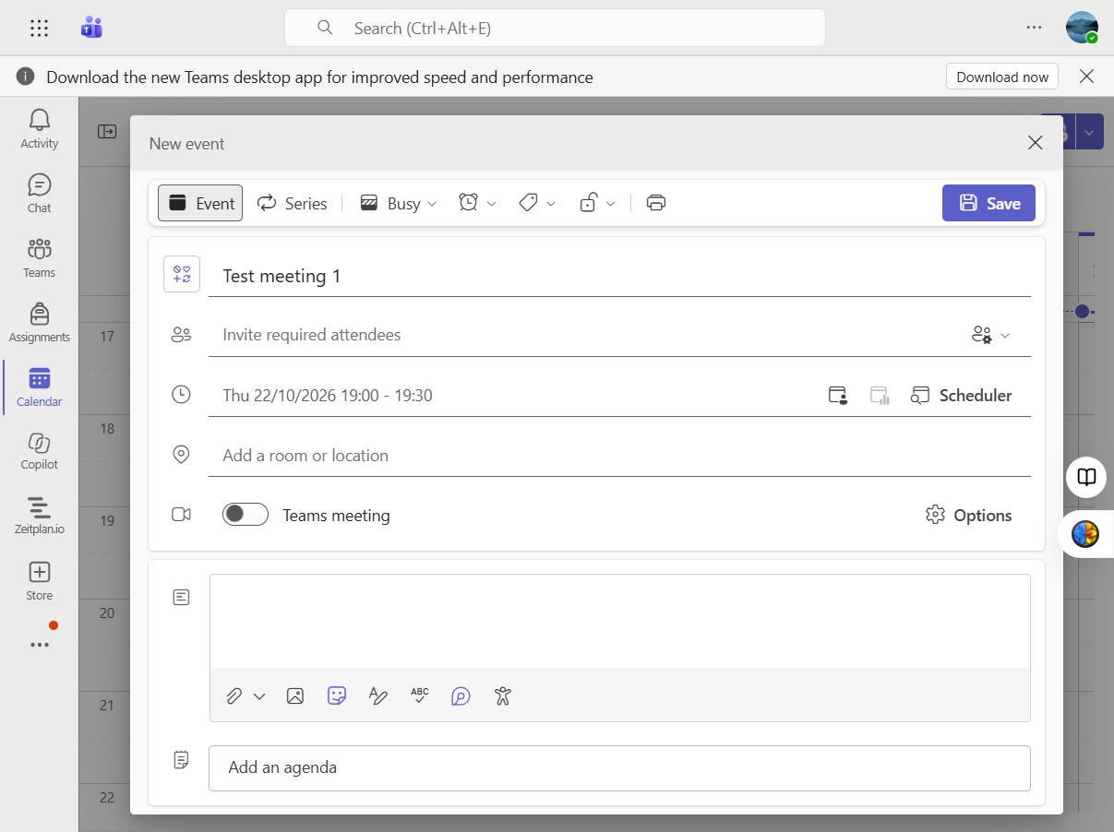Open the Copilot app in sidebar
The width and height of the screenshot is (1114, 832).
coord(40,451)
